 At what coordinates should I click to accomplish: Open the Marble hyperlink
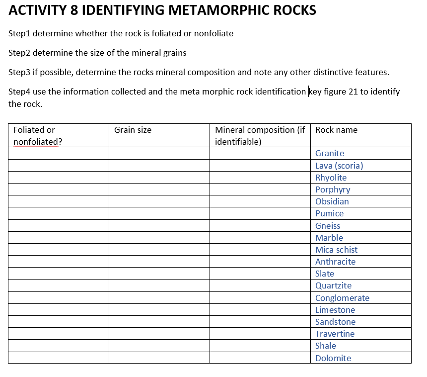(329, 238)
